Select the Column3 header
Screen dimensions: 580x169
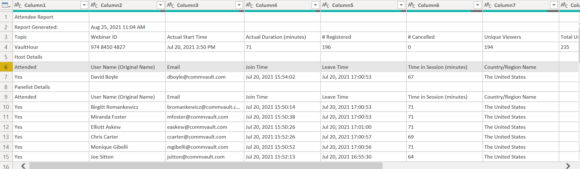click(x=205, y=5)
